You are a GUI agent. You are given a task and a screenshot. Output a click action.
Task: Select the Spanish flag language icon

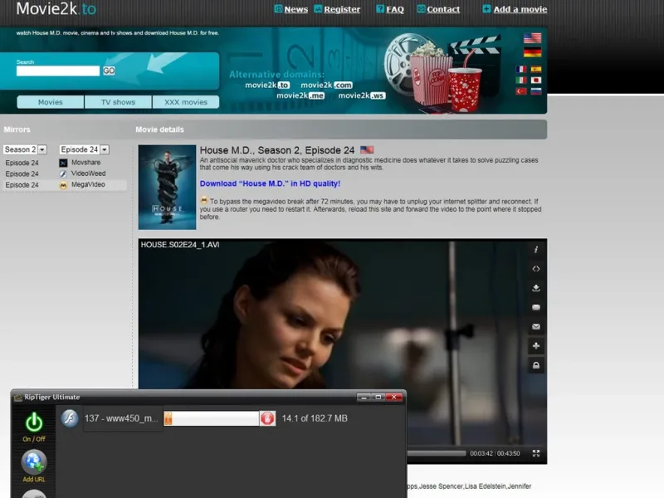(x=536, y=69)
